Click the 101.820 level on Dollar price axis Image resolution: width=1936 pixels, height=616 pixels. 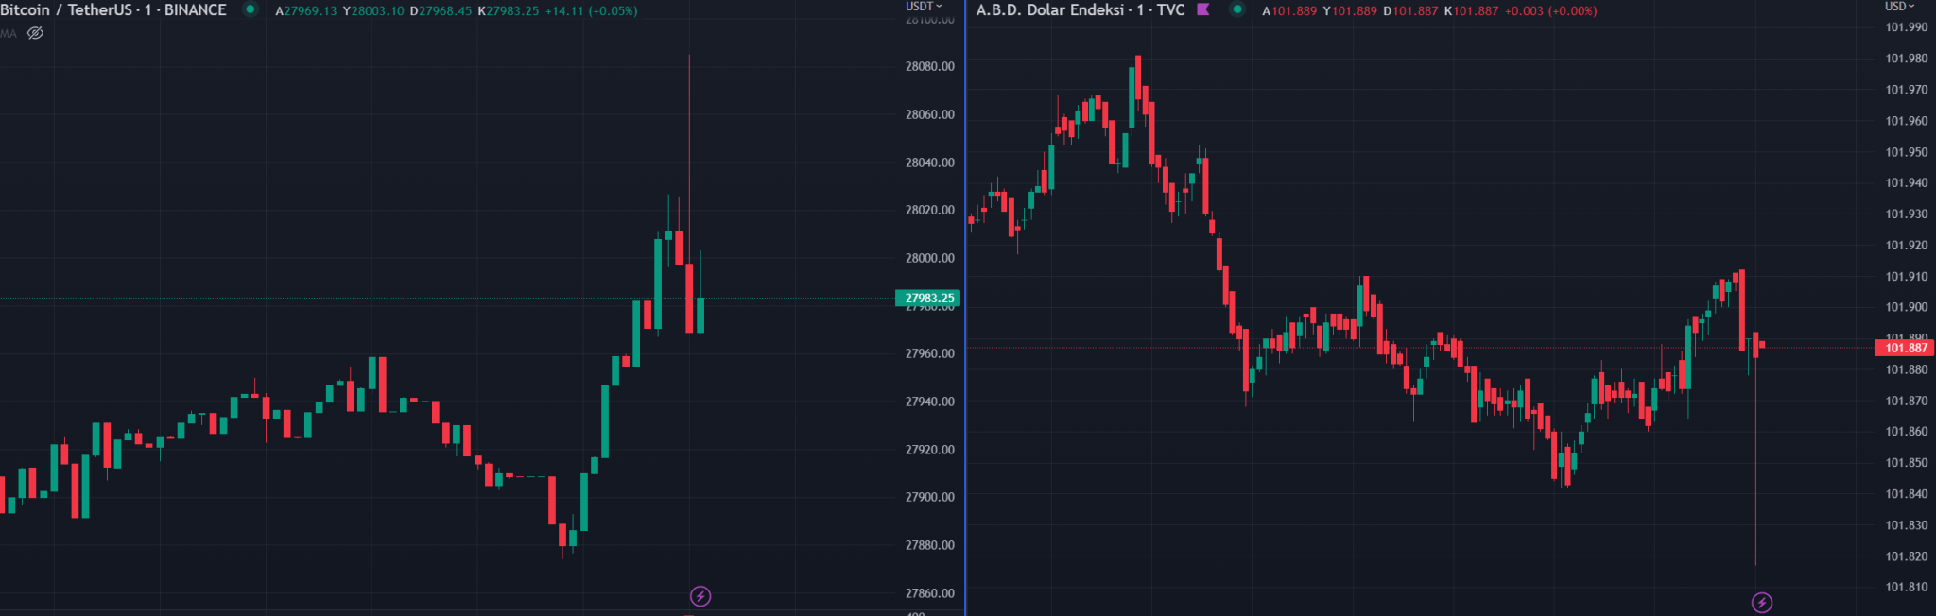pyautogui.click(x=1906, y=556)
